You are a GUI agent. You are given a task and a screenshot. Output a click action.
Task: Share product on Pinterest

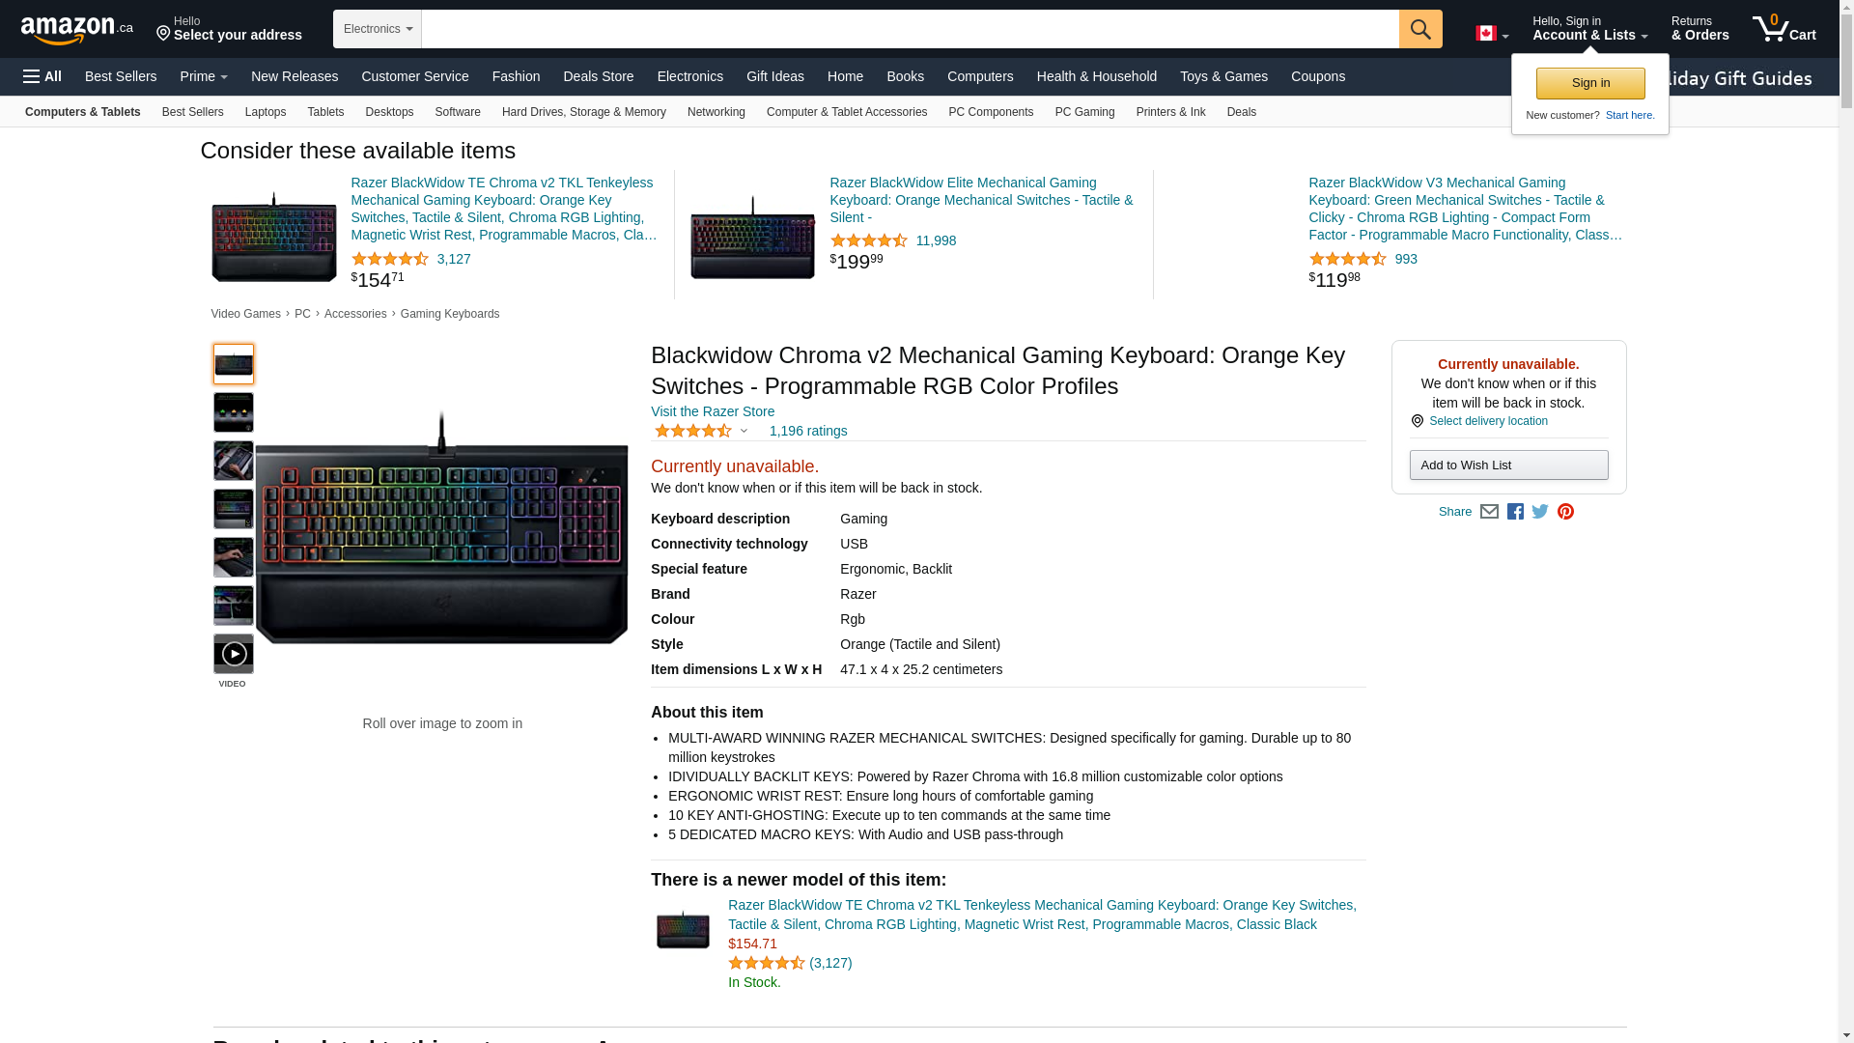[1565, 512]
